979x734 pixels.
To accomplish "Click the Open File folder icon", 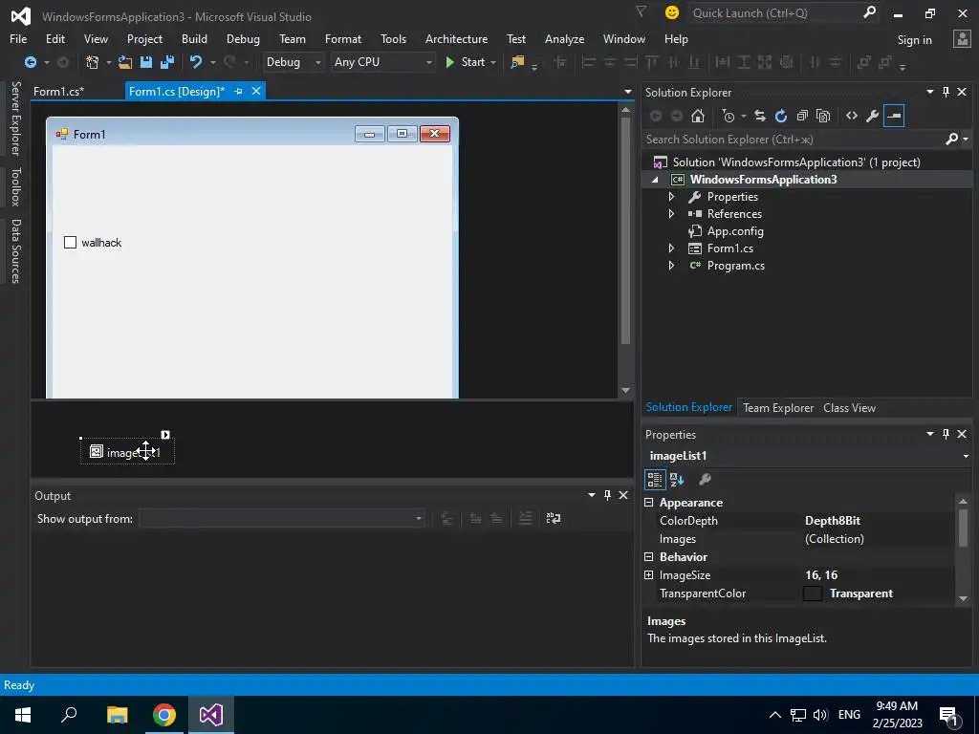I will pyautogui.click(x=125, y=62).
